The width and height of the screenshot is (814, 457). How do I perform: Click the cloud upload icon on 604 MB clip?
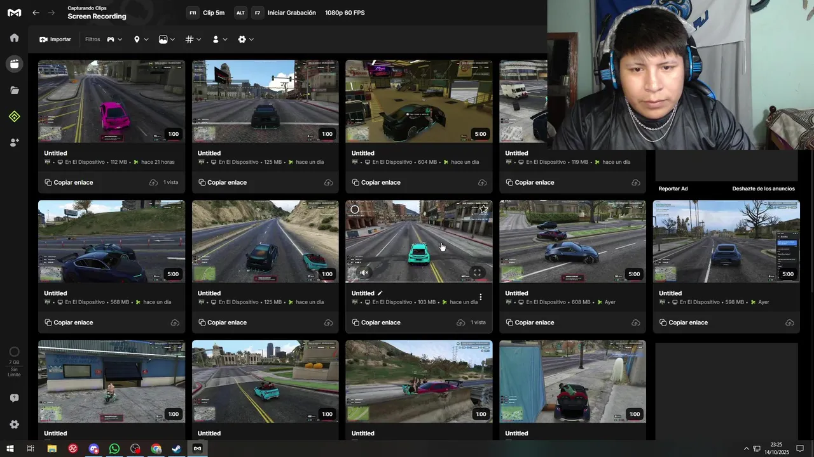[482, 182]
